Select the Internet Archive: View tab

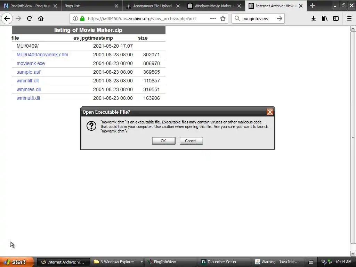276,6
